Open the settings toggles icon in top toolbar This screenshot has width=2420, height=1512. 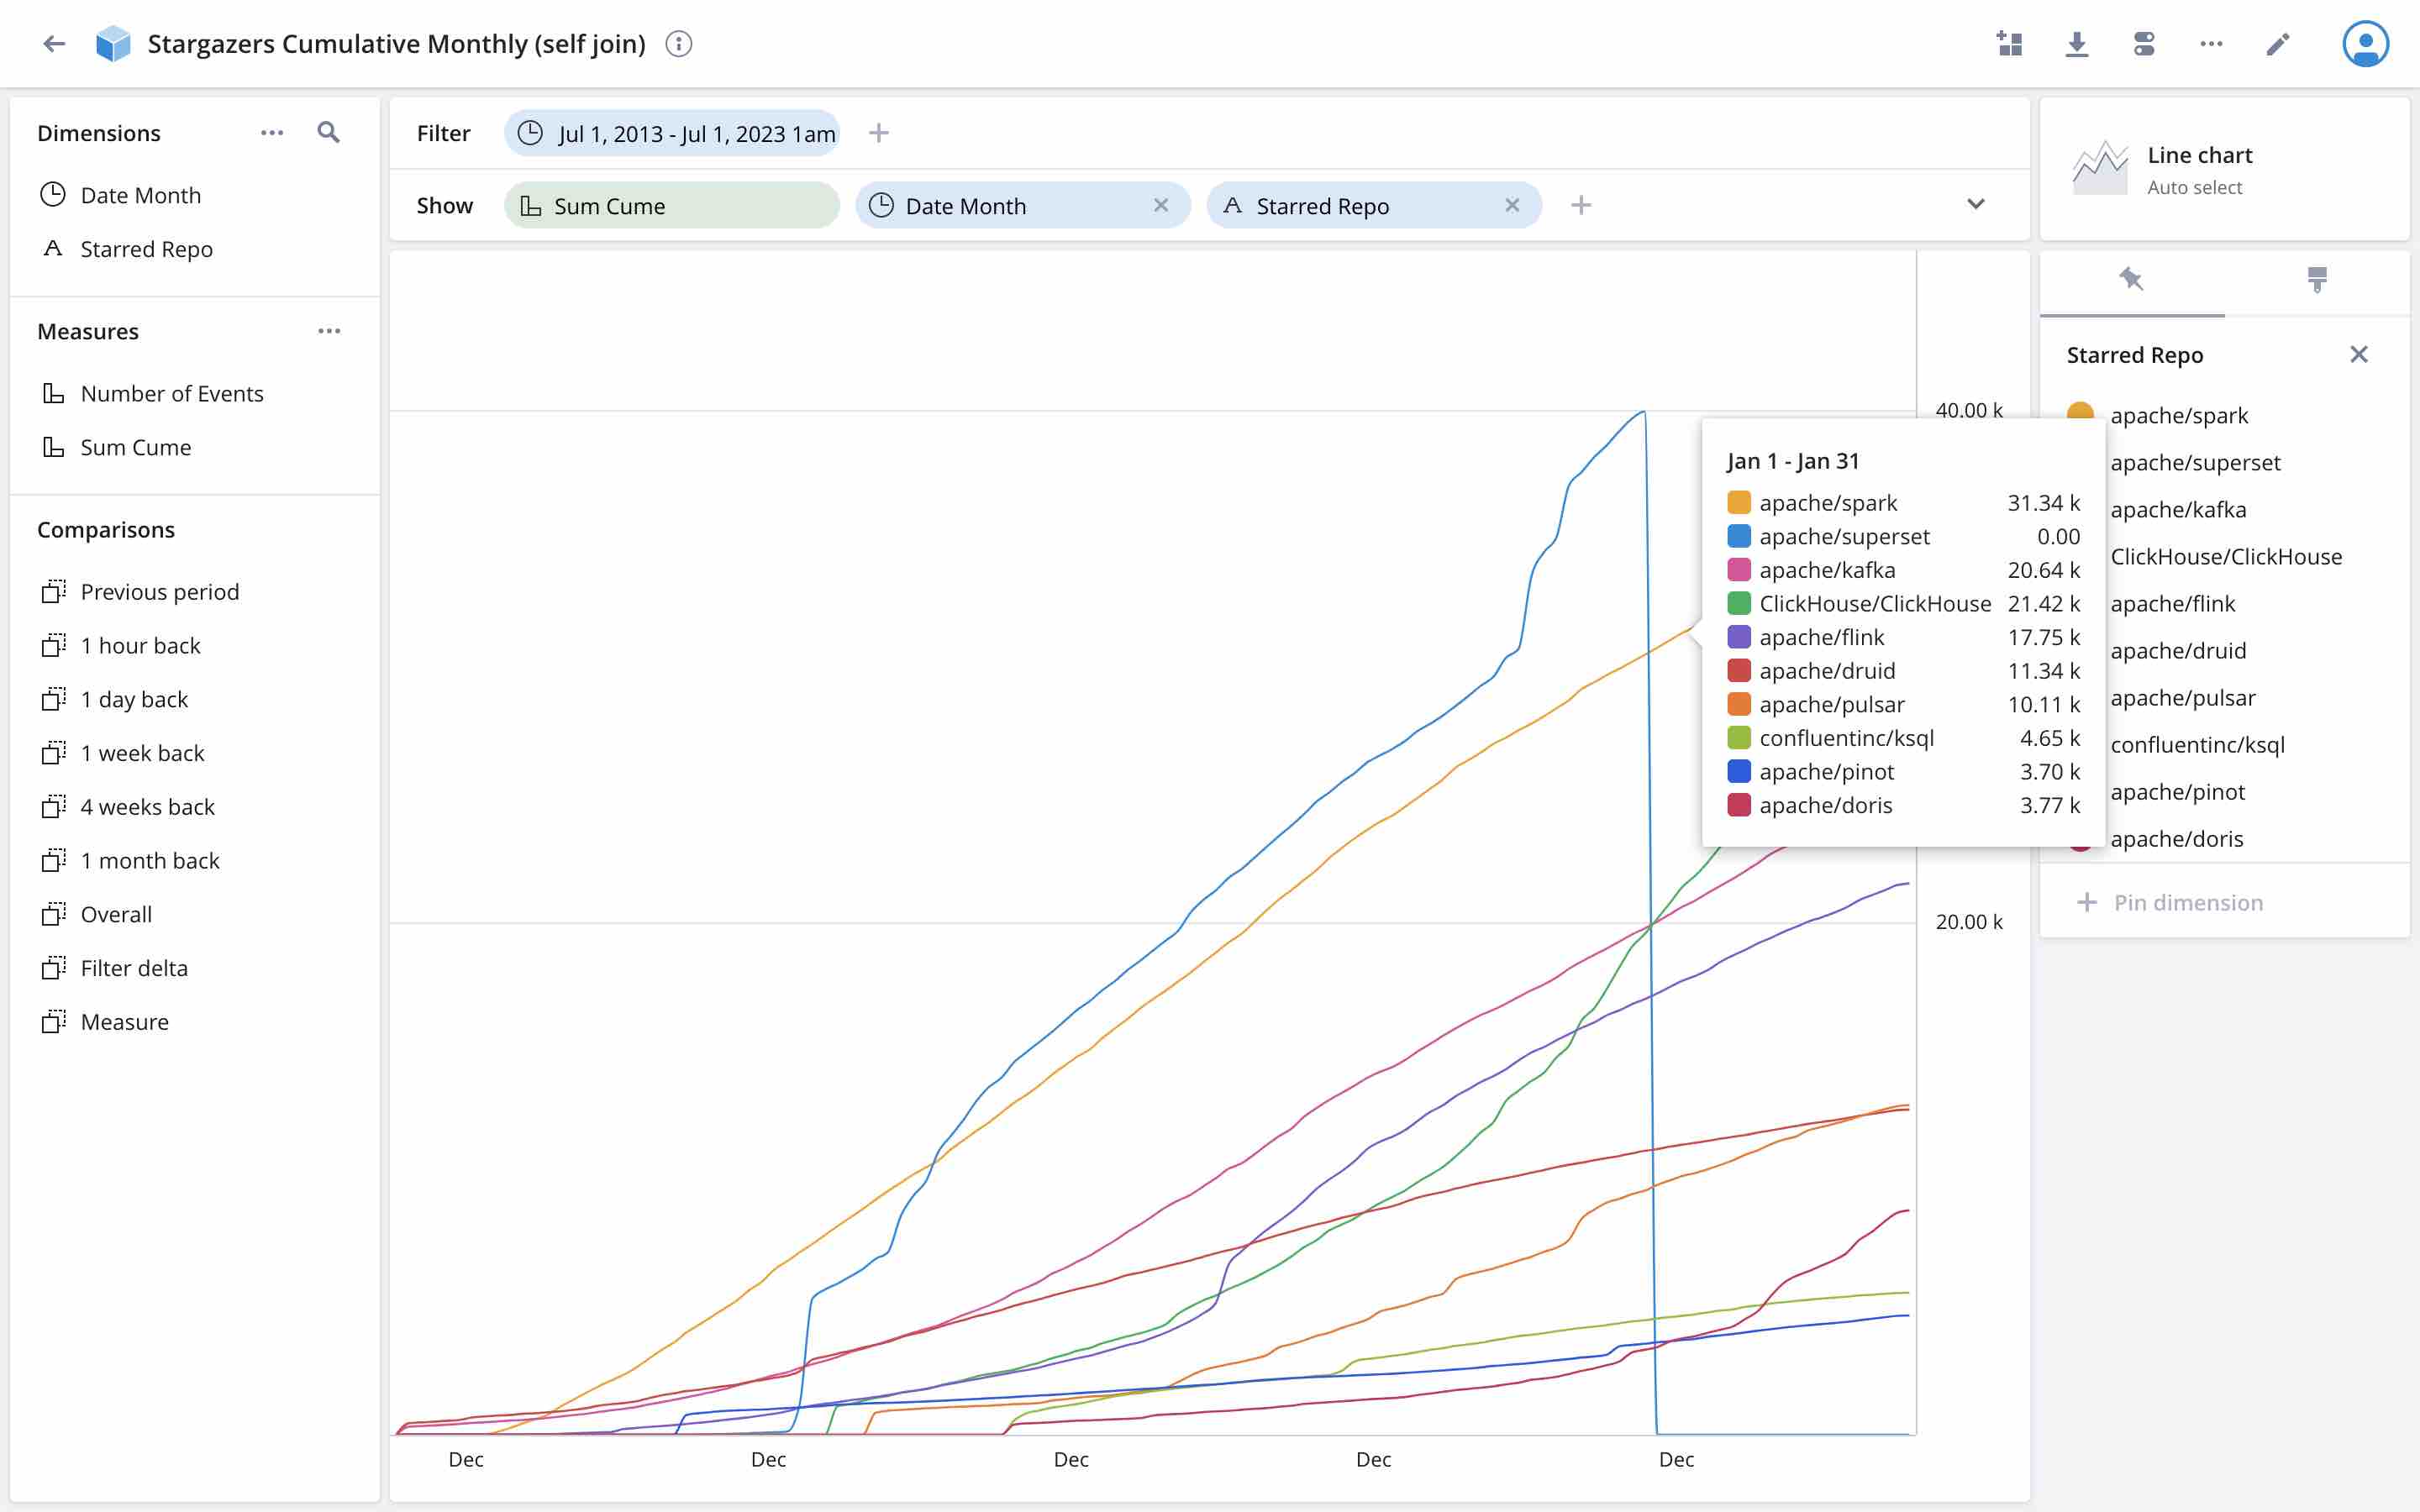2144,43
